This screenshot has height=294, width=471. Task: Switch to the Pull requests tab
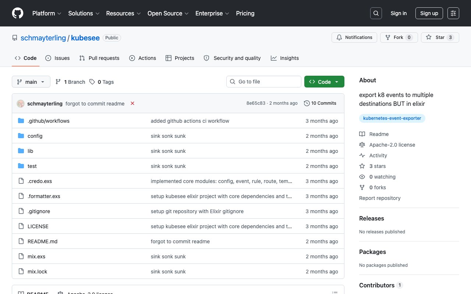pos(99,58)
